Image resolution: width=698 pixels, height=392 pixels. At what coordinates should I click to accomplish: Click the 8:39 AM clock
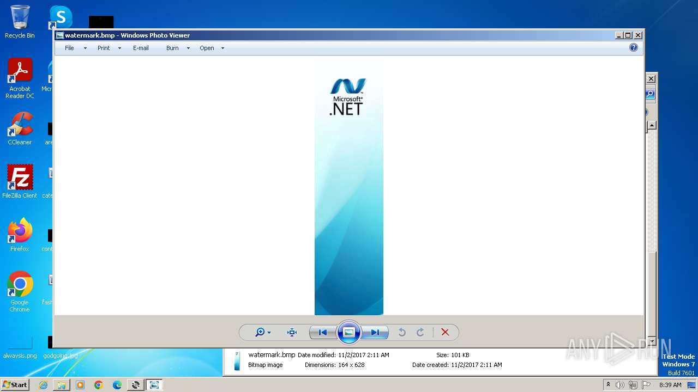click(670, 385)
